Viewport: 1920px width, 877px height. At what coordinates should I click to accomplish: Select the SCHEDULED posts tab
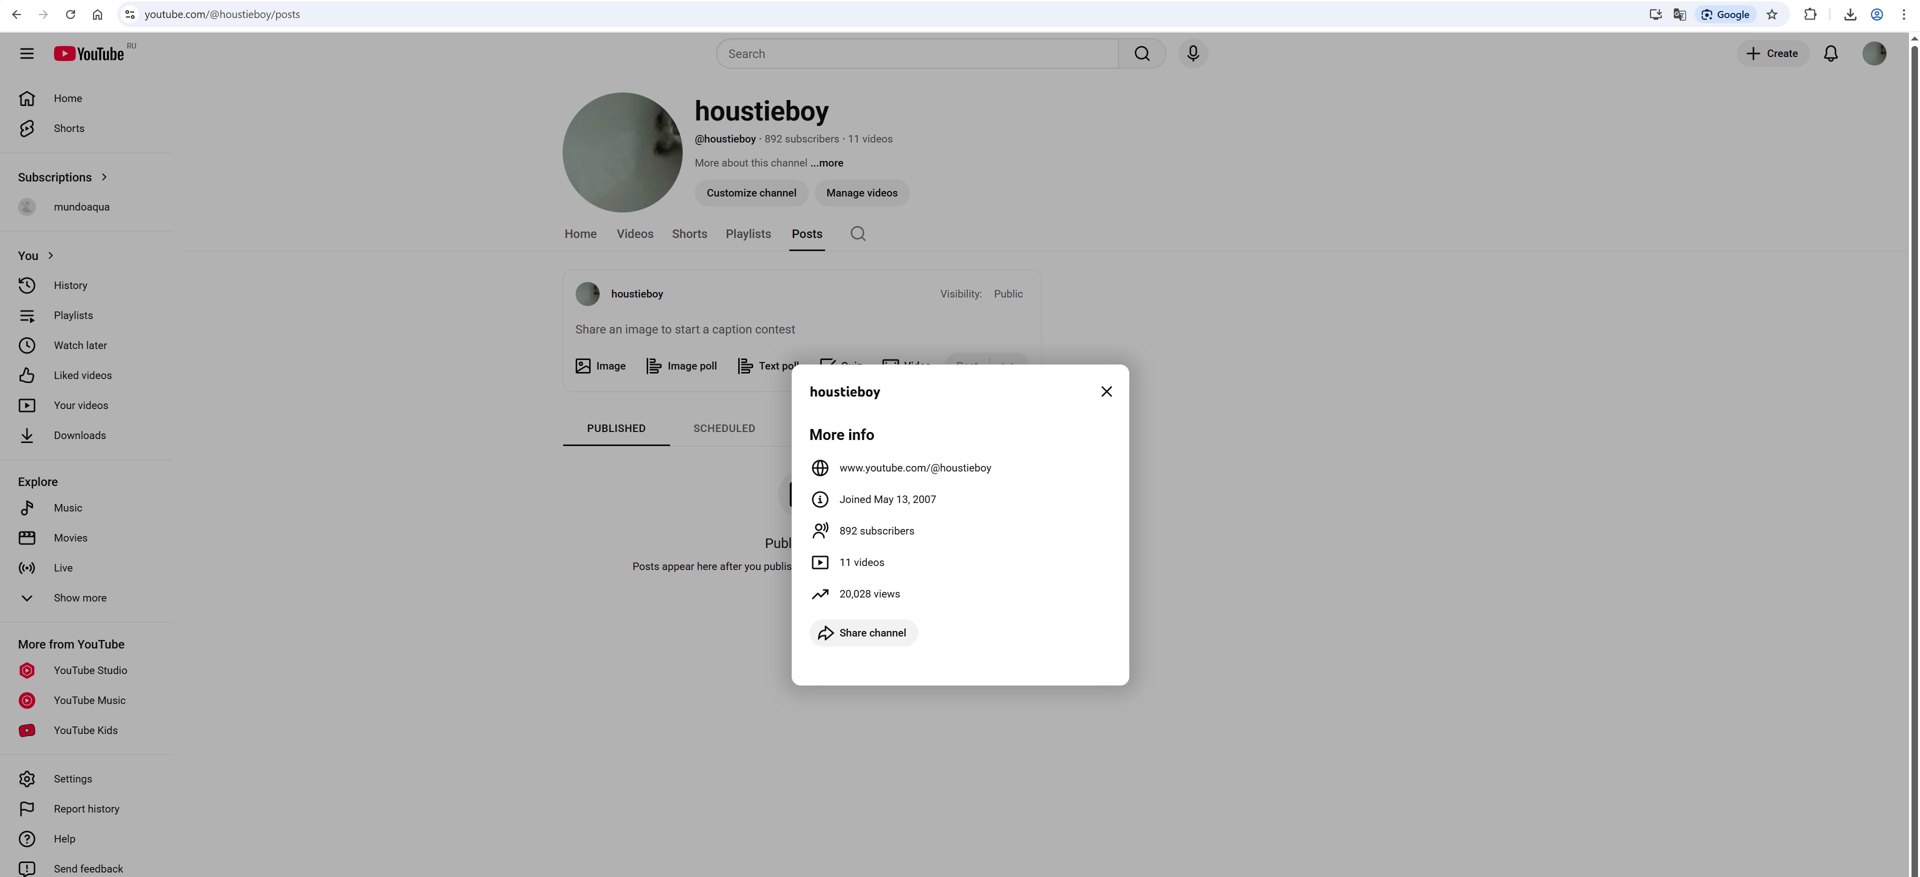click(x=725, y=428)
